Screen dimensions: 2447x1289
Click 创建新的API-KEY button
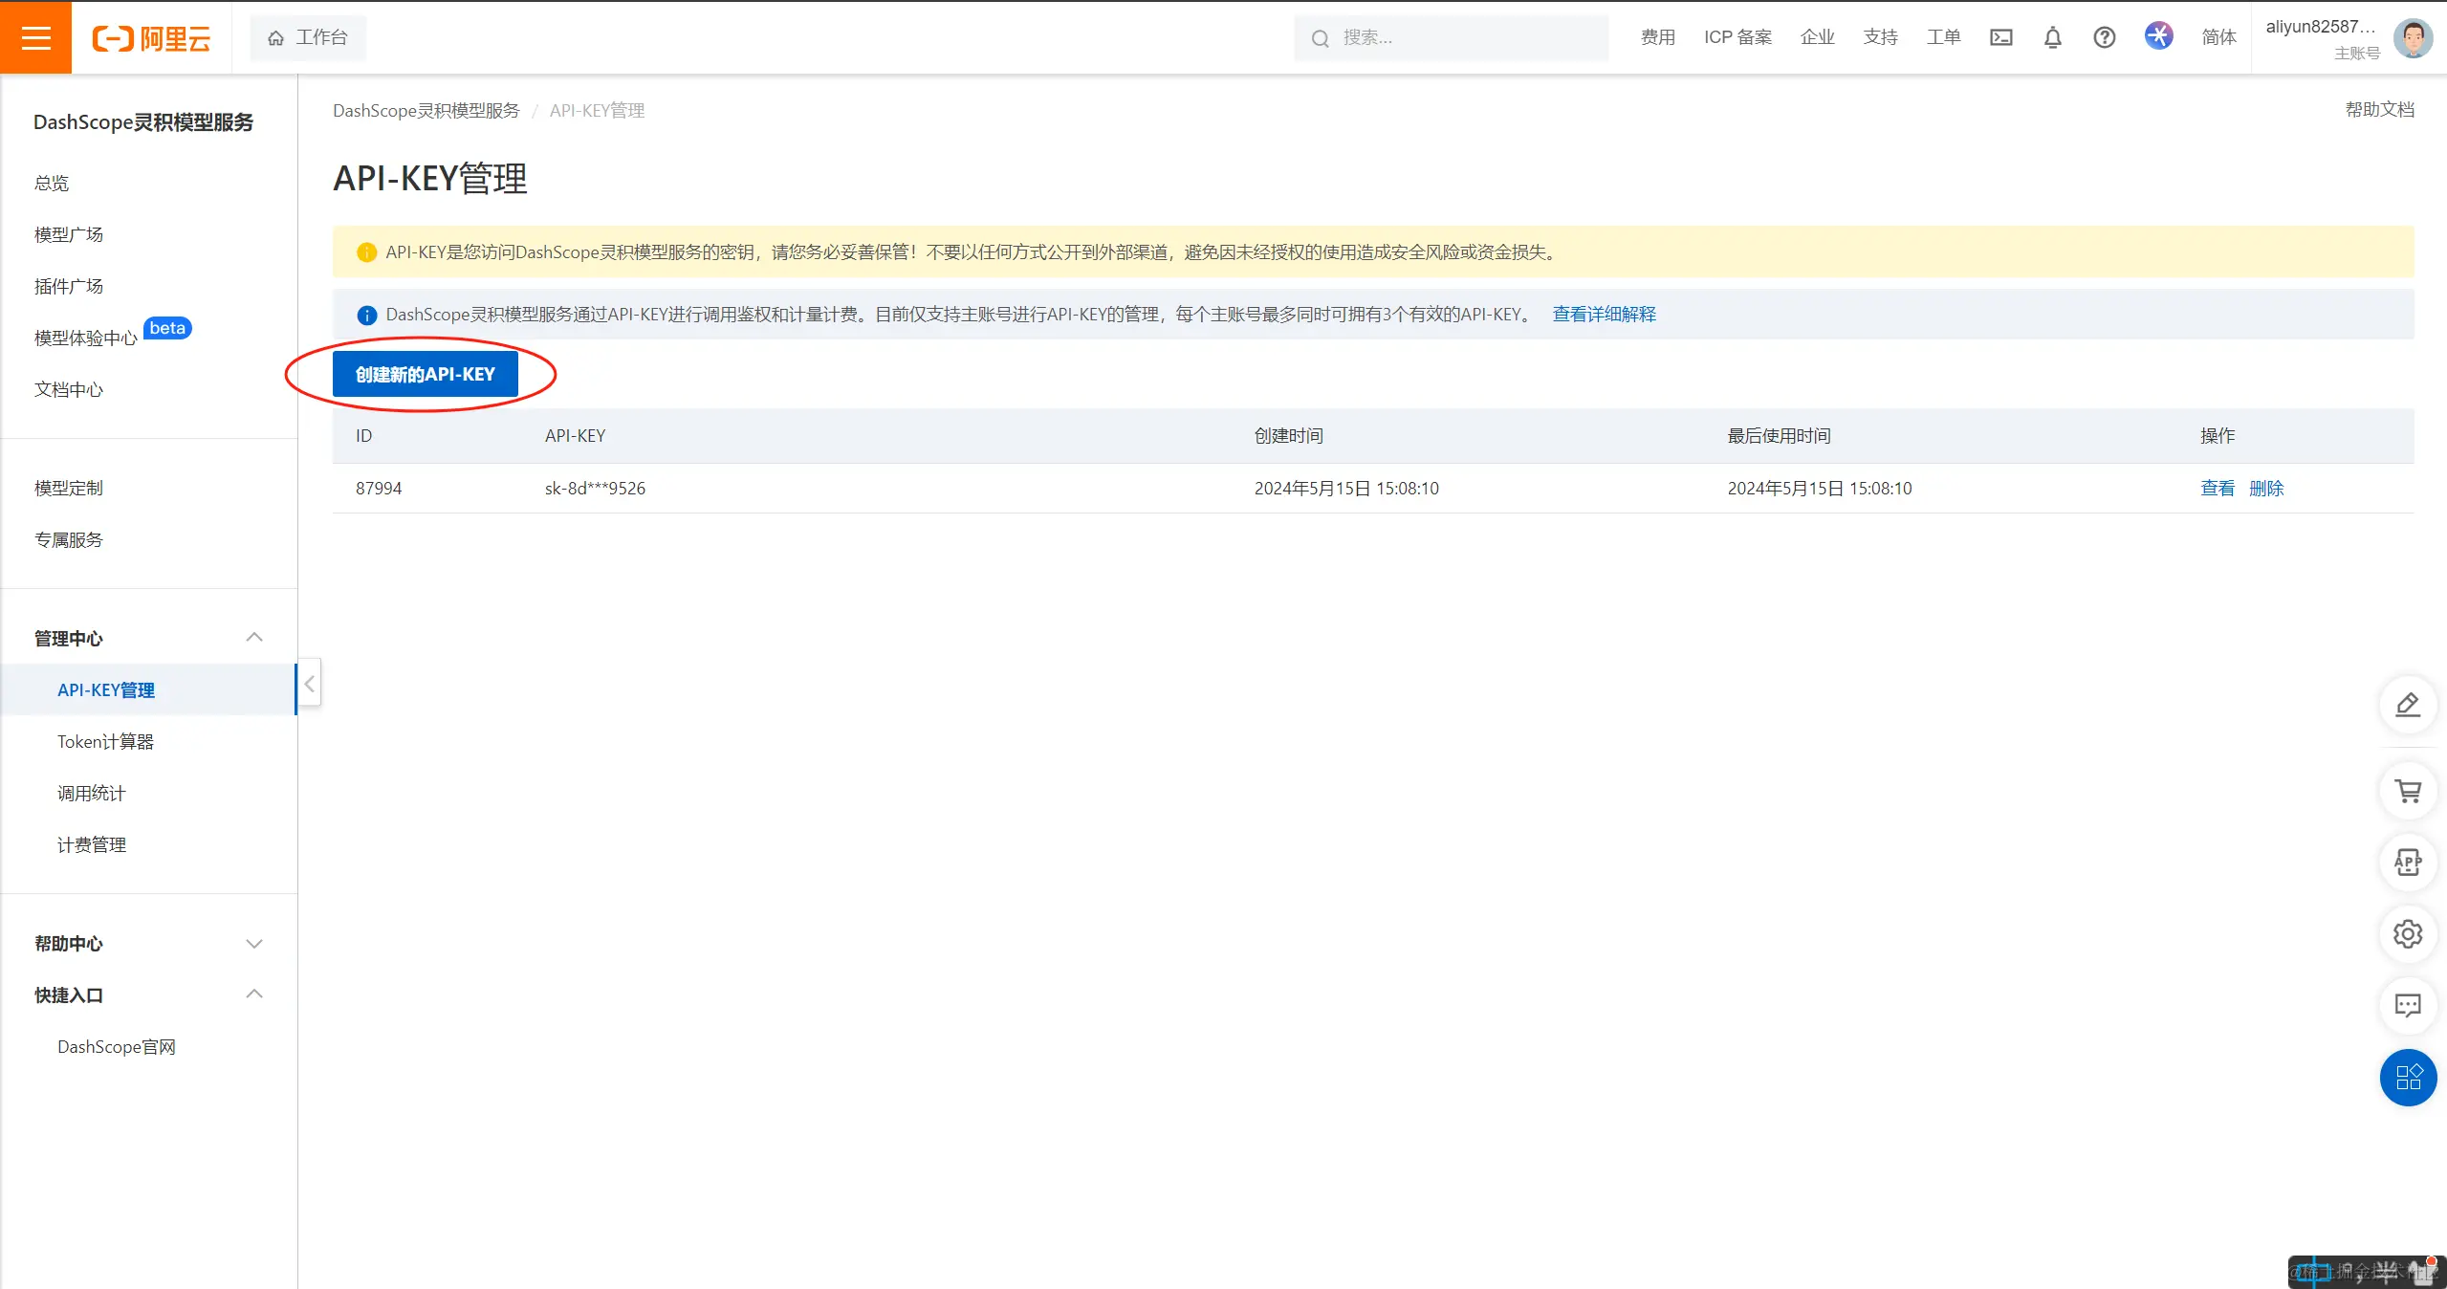pyautogui.click(x=425, y=374)
